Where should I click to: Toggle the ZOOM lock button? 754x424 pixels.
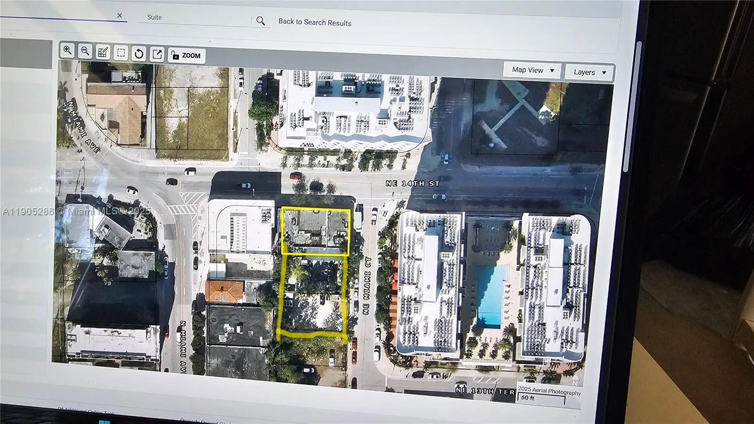point(186,56)
